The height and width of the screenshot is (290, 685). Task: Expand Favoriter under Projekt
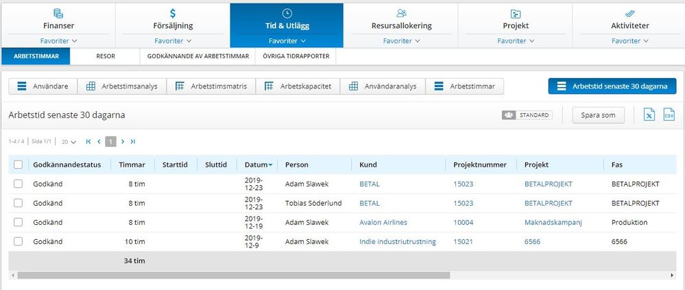pyautogui.click(x=516, y=41)
